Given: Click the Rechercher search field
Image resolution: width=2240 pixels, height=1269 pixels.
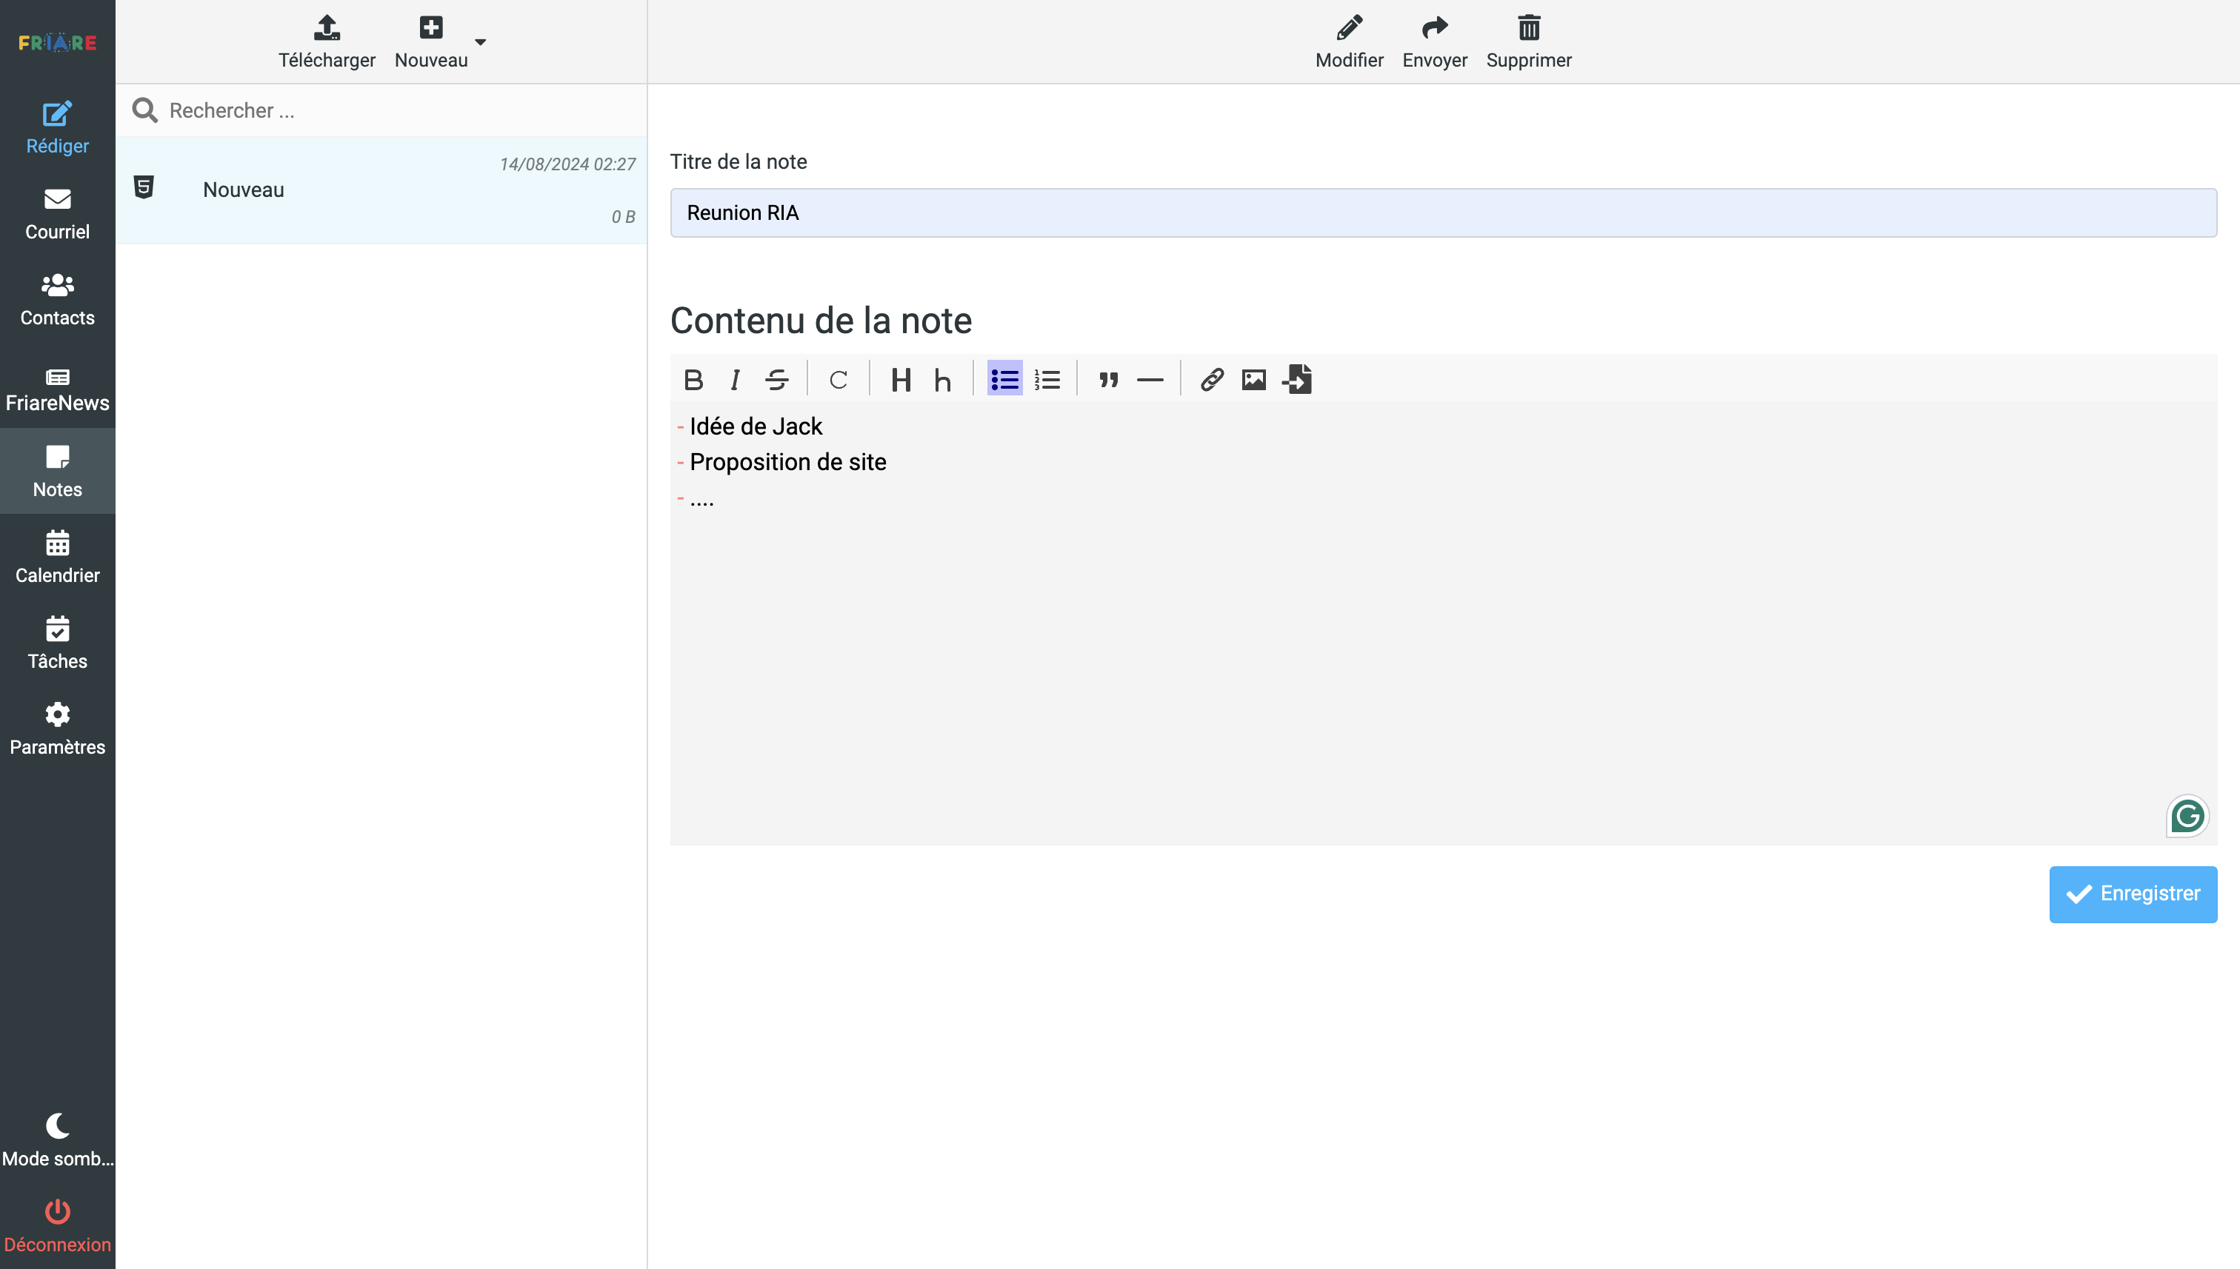Looking at the screenshot, I should point(384,111).
